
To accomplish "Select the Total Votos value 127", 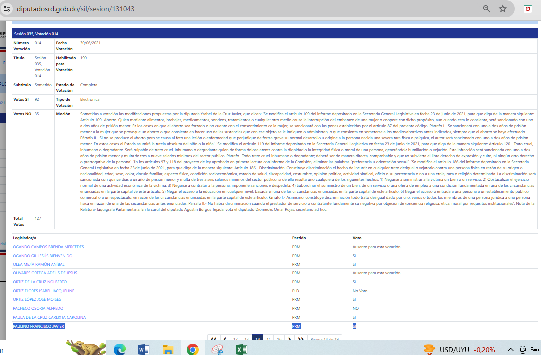I will [38, 218].
